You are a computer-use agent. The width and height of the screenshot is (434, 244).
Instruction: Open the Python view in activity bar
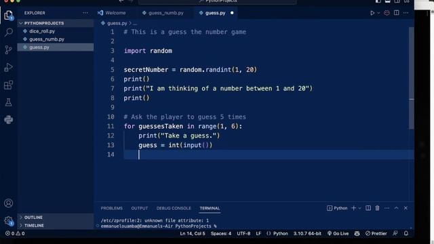[x=9, y=120]
